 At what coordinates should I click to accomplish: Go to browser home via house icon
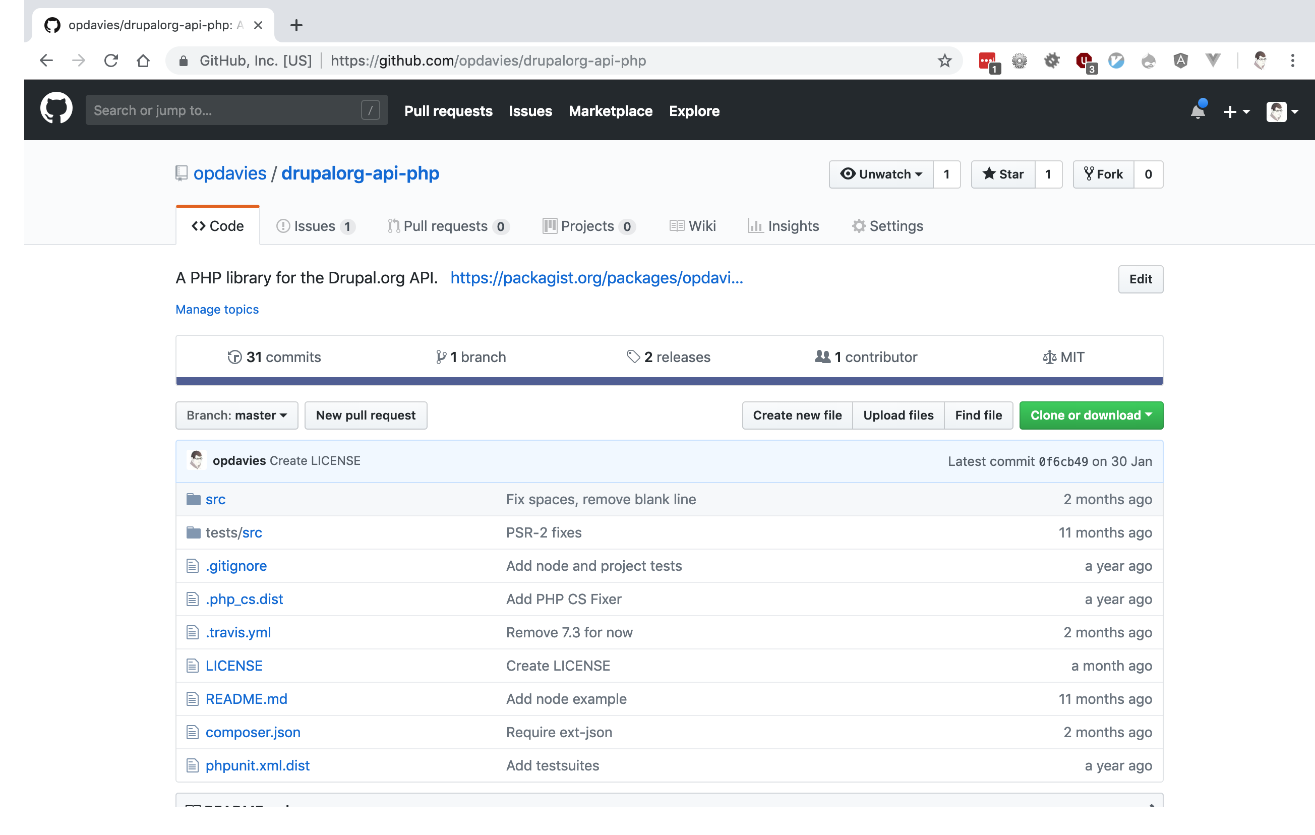143,61
